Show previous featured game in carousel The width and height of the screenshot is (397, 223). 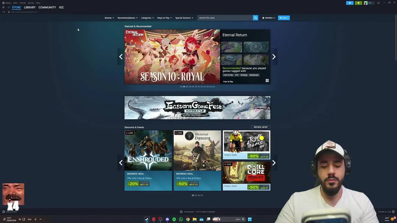(x=121, y=57)
